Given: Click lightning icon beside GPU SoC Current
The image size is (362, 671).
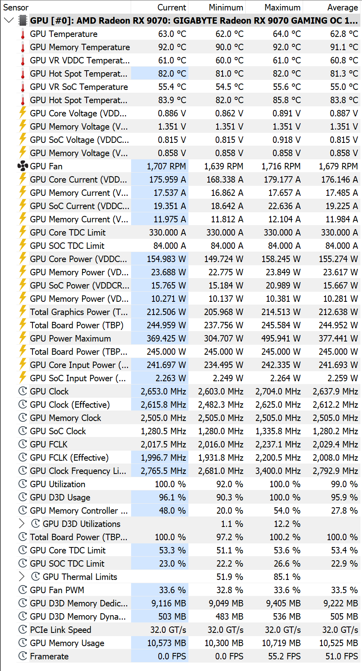Looking at the screenshot, I should [x=23, y=206].
